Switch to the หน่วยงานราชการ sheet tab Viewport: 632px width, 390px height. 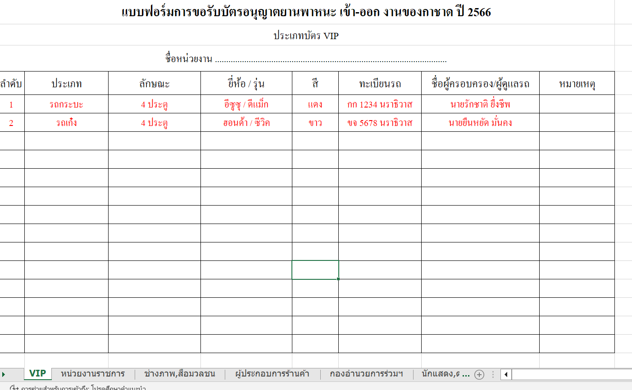click(93, 374)
